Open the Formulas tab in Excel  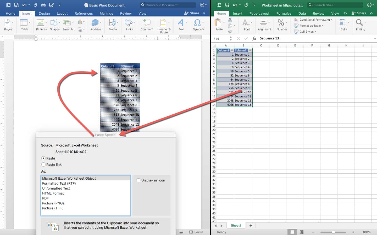pyautogui.click(x=284, y=13)
